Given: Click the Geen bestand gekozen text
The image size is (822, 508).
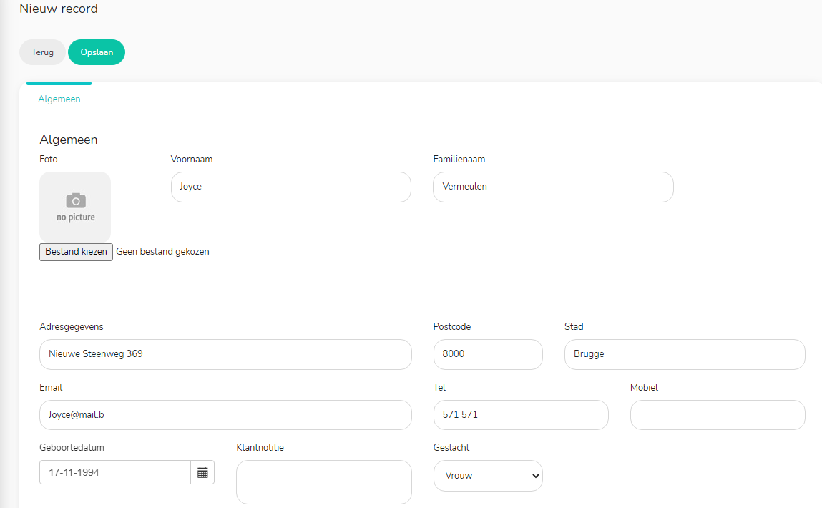Looking at the screenshot, I should (162, 252).
